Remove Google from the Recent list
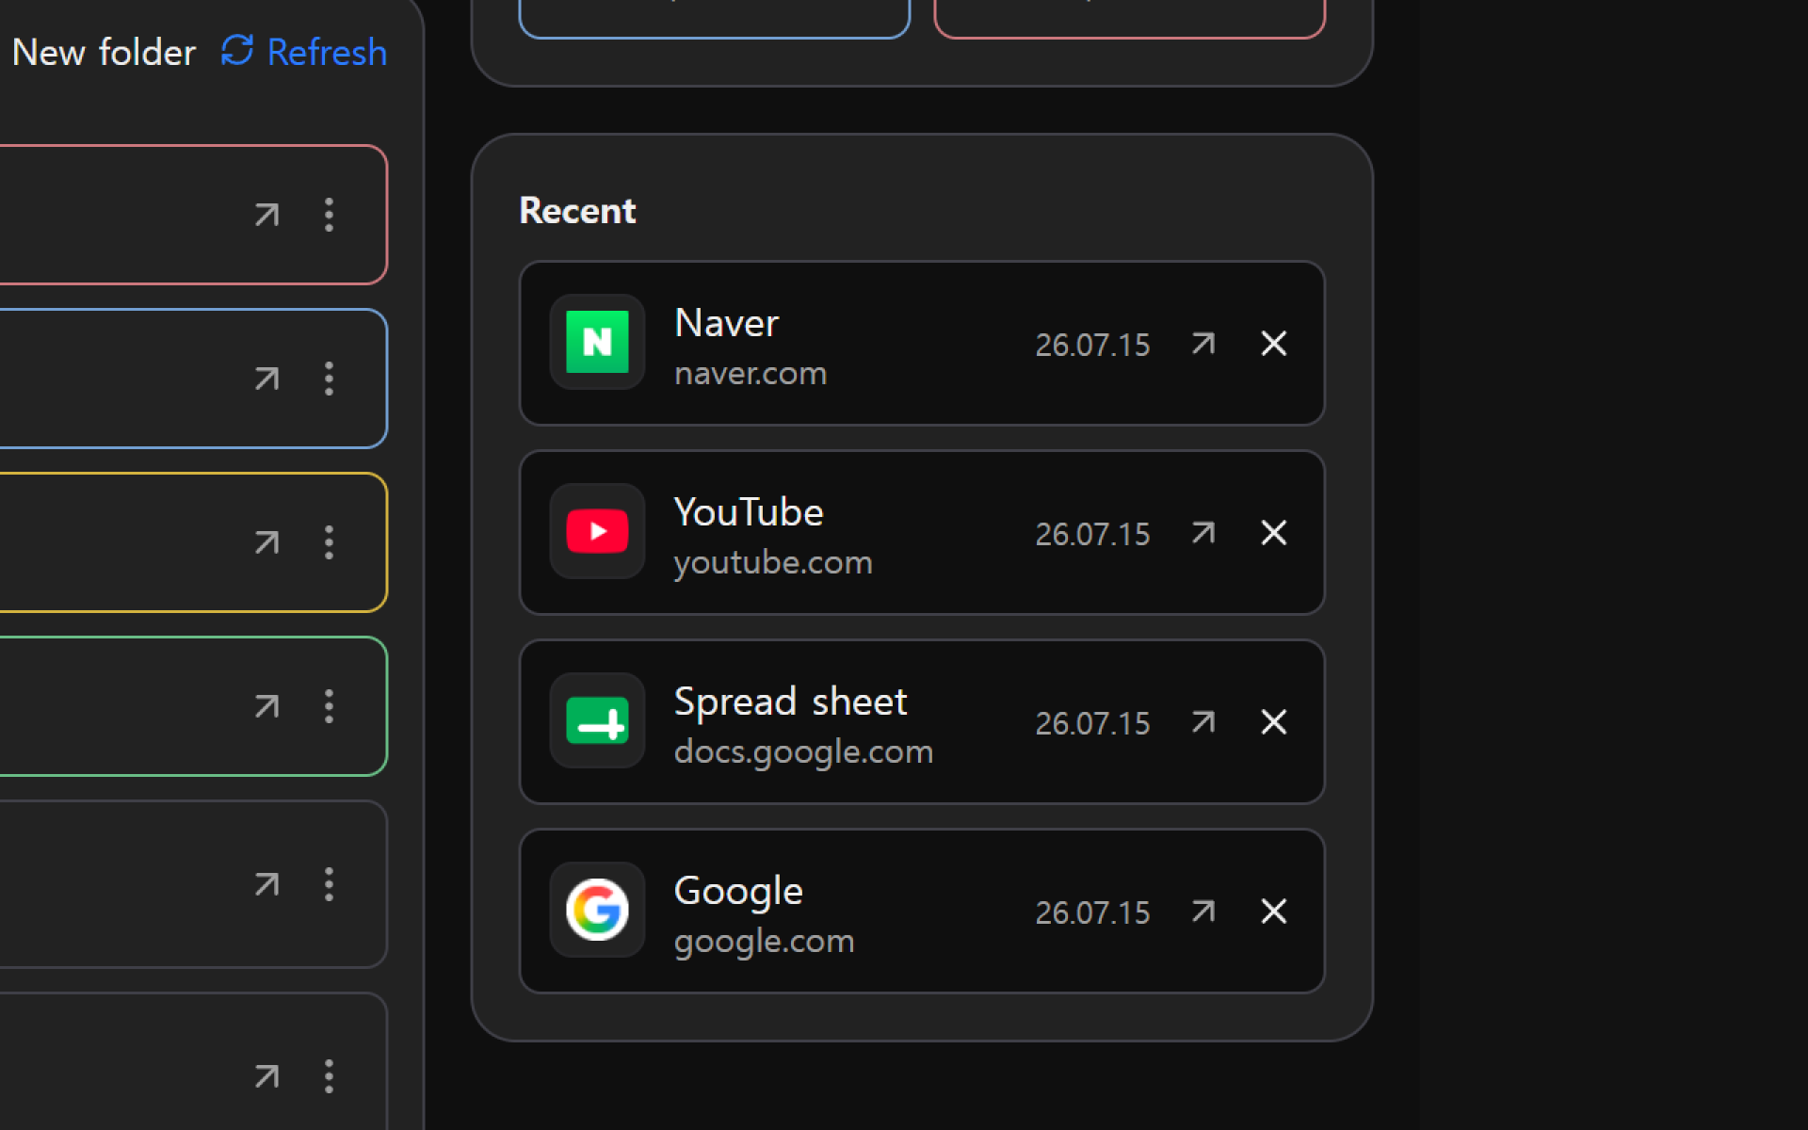The height and width of the screenshot is (1130, 1808). pos(1273,912)
